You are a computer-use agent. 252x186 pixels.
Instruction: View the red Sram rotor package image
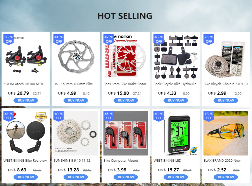tap(126, 56)
